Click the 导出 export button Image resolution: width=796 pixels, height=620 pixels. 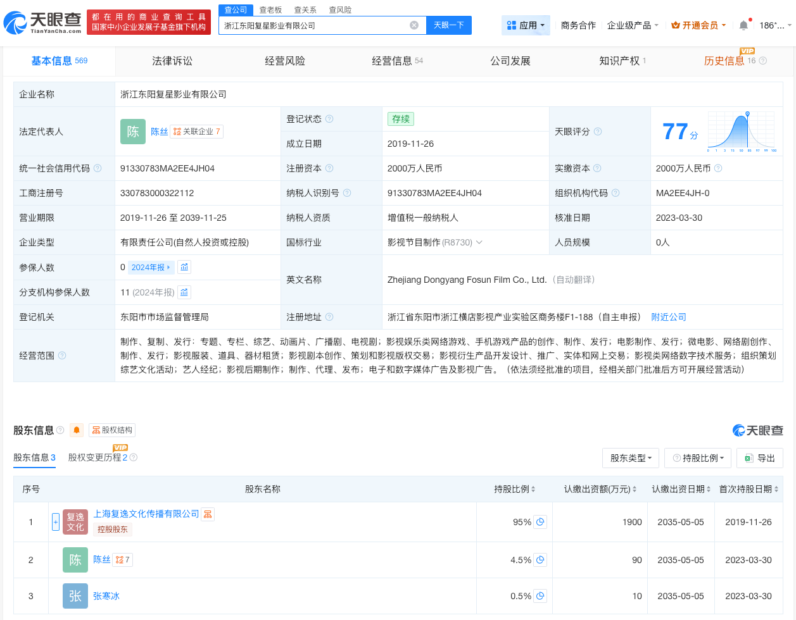pyautogui.click(x=760, y=458)
